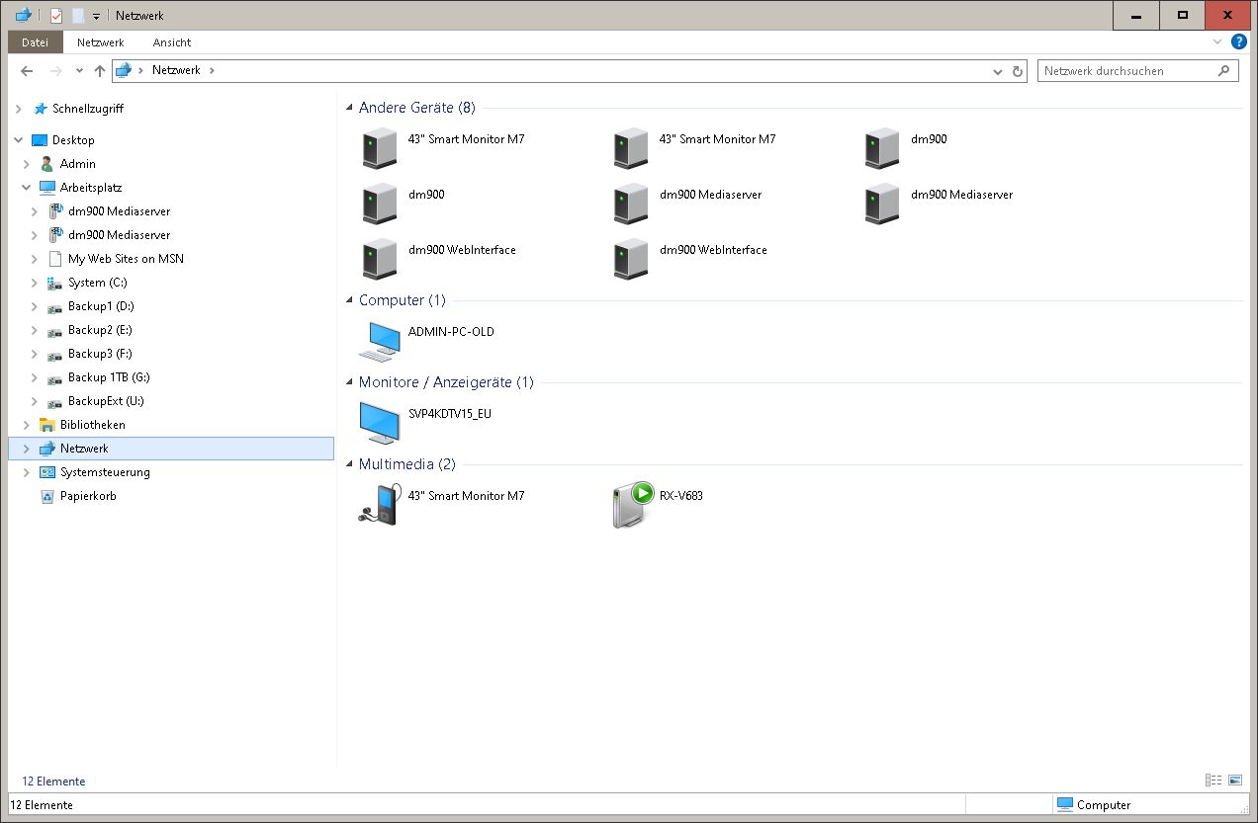This screenshot has height=823, width=1258.
Task: Expand the Schnellzugriff tree node
Action: click(19, 109)
